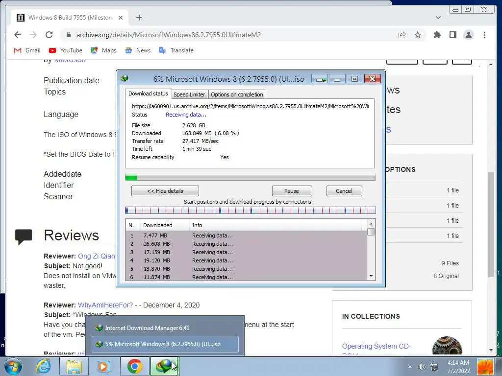Open the Translate bookmark
The width and height of the screenshot is (502, 376).
176,50
